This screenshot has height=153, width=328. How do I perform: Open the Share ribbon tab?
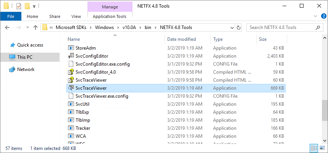coord(55,16)
